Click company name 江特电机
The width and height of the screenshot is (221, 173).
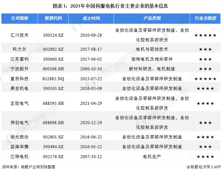click(20, 157)
